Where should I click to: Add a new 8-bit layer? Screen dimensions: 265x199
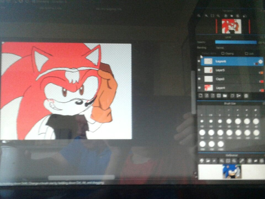pos(206,96)
